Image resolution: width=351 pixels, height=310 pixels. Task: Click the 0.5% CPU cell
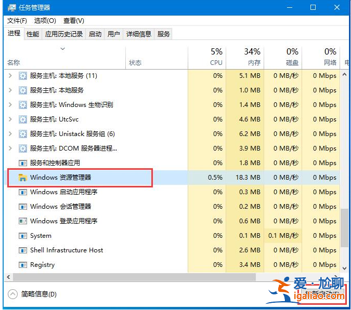click(207, 178)
